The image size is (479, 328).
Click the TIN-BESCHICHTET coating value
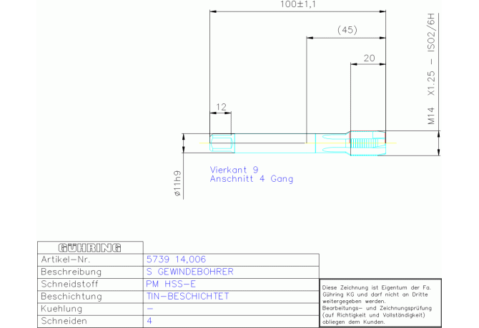pyautogui.click(x=187, y=297)
